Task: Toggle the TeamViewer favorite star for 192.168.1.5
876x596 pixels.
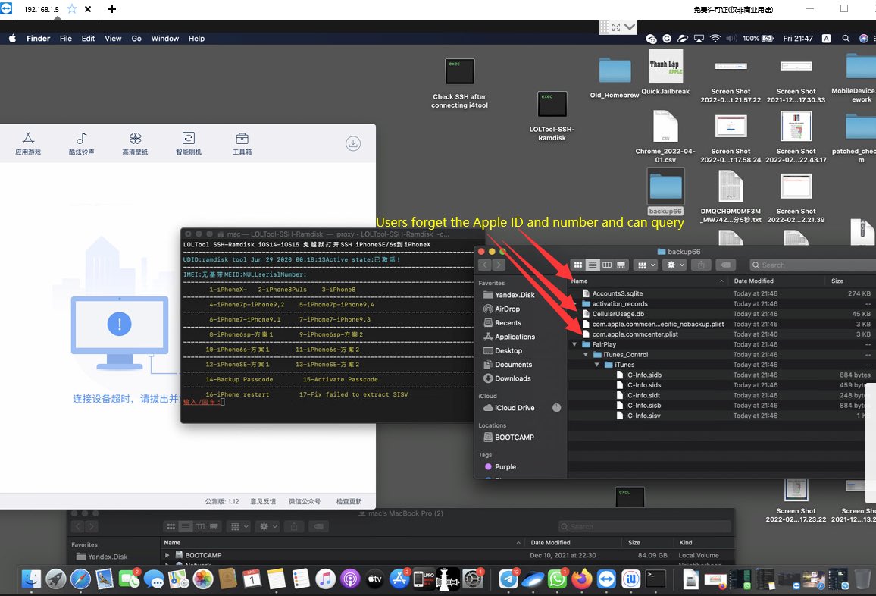Action: coord(71,9)
